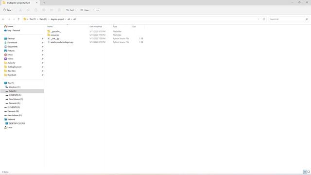Expand the chevron after dagster-project in breadcrumb

66,19
